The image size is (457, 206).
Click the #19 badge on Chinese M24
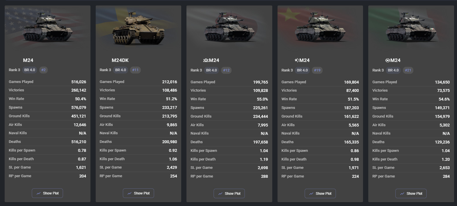click(x=317, y=70)
